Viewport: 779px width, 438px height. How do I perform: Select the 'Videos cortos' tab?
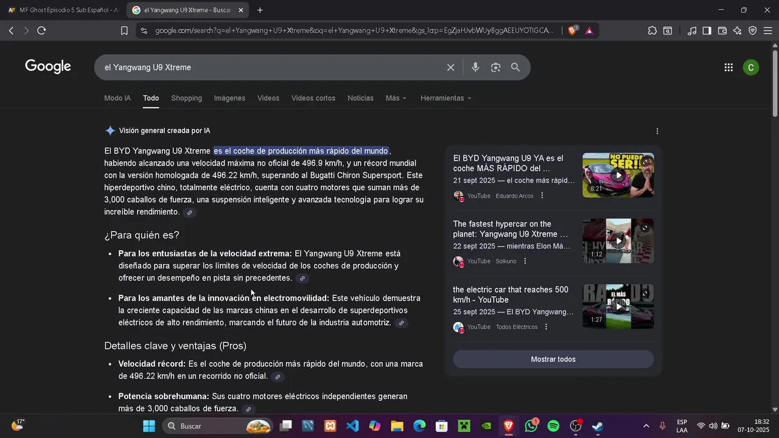313,98
